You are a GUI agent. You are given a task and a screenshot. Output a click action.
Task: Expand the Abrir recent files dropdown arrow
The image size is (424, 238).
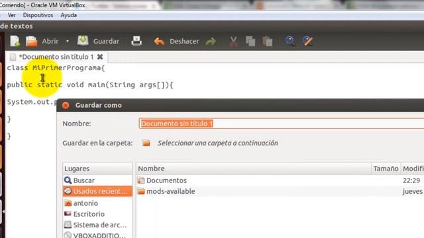tap(68, 41)
